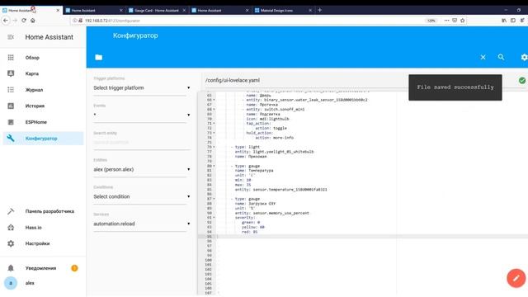Click the 'icon: mdi:lightbulb' code line

point(267,119)
